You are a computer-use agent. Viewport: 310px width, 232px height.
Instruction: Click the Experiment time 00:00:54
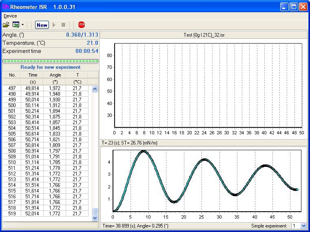pyautogui.click(x=87, y=51)
